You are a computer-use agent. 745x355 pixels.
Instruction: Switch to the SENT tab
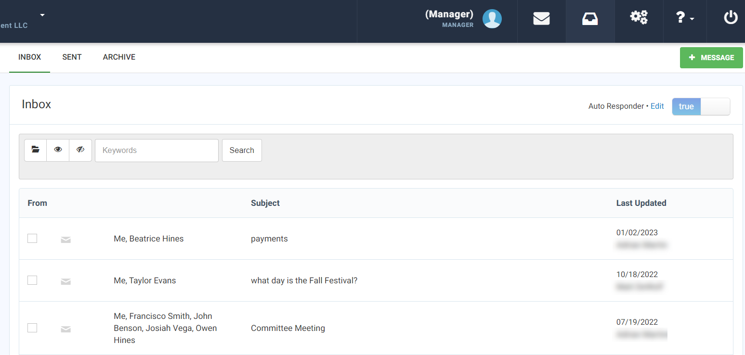[x=72, y=57]
